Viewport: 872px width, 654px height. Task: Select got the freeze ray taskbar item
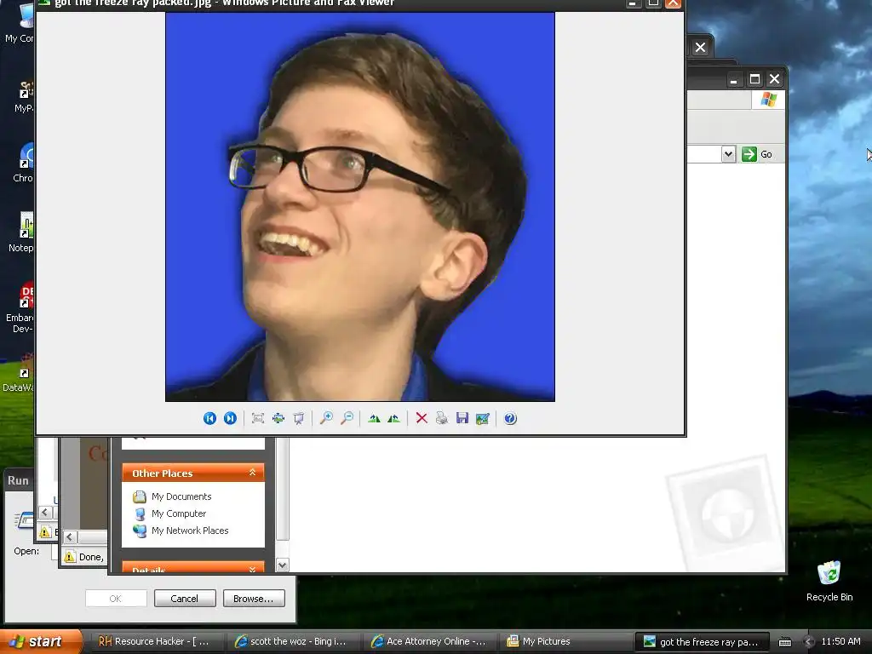(703, 642)
